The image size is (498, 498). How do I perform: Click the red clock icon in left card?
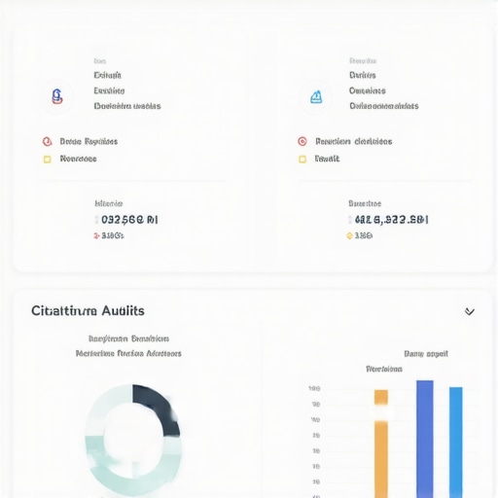pyautogui.click(x=48, y=142)
